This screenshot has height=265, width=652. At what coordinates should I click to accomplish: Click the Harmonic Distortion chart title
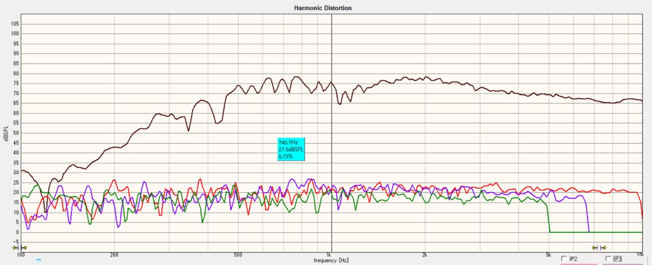click(323, 8)
